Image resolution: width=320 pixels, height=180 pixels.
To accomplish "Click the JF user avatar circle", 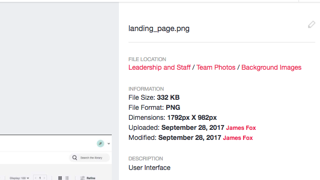I will 100,143.
